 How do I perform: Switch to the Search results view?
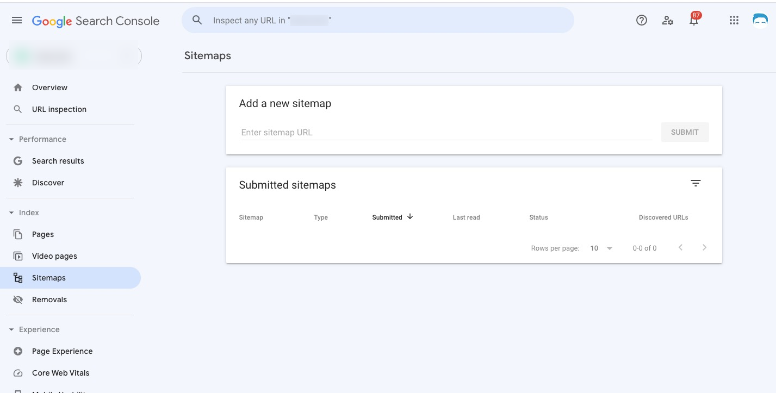[x=58, y=160]
